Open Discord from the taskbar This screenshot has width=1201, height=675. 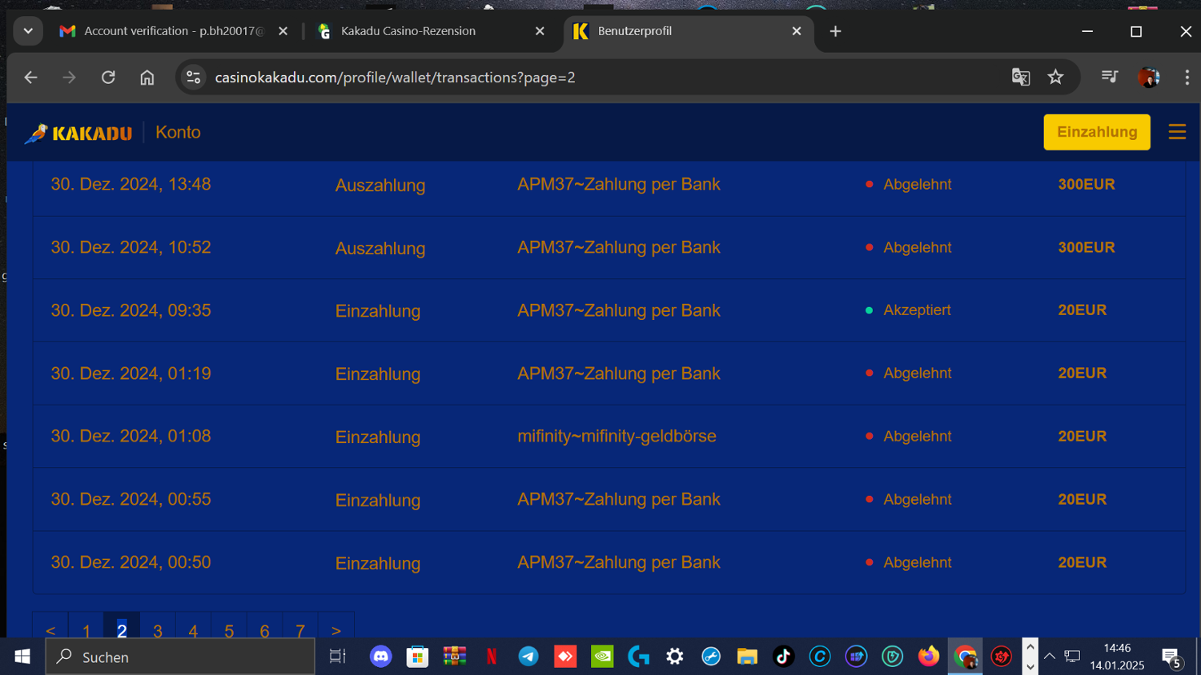pos(380,657)
